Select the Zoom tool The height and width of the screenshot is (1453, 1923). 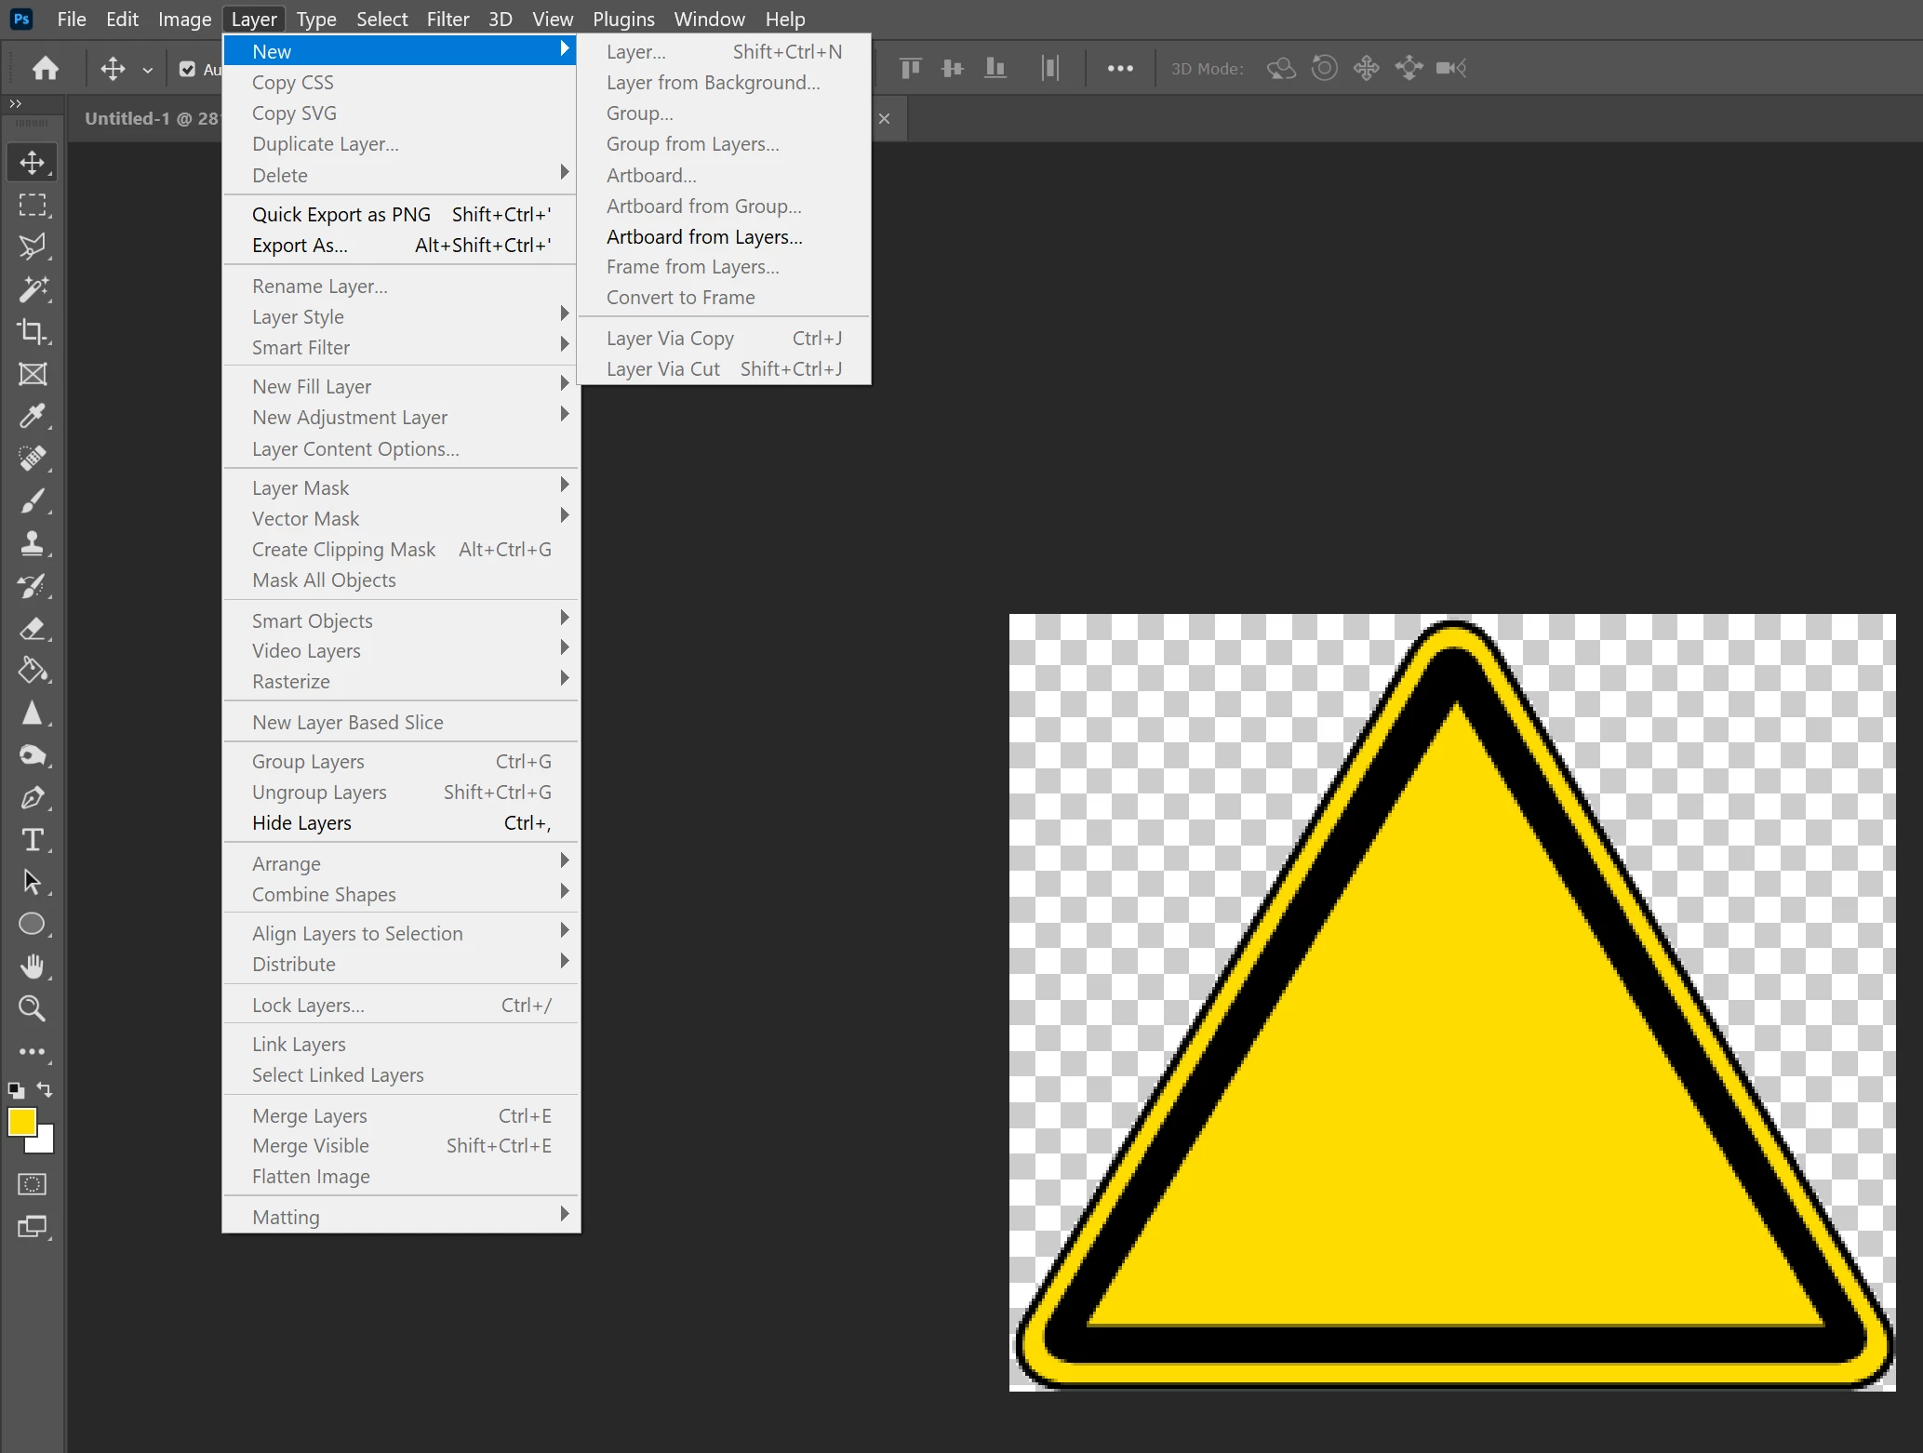pos(33,1008)
